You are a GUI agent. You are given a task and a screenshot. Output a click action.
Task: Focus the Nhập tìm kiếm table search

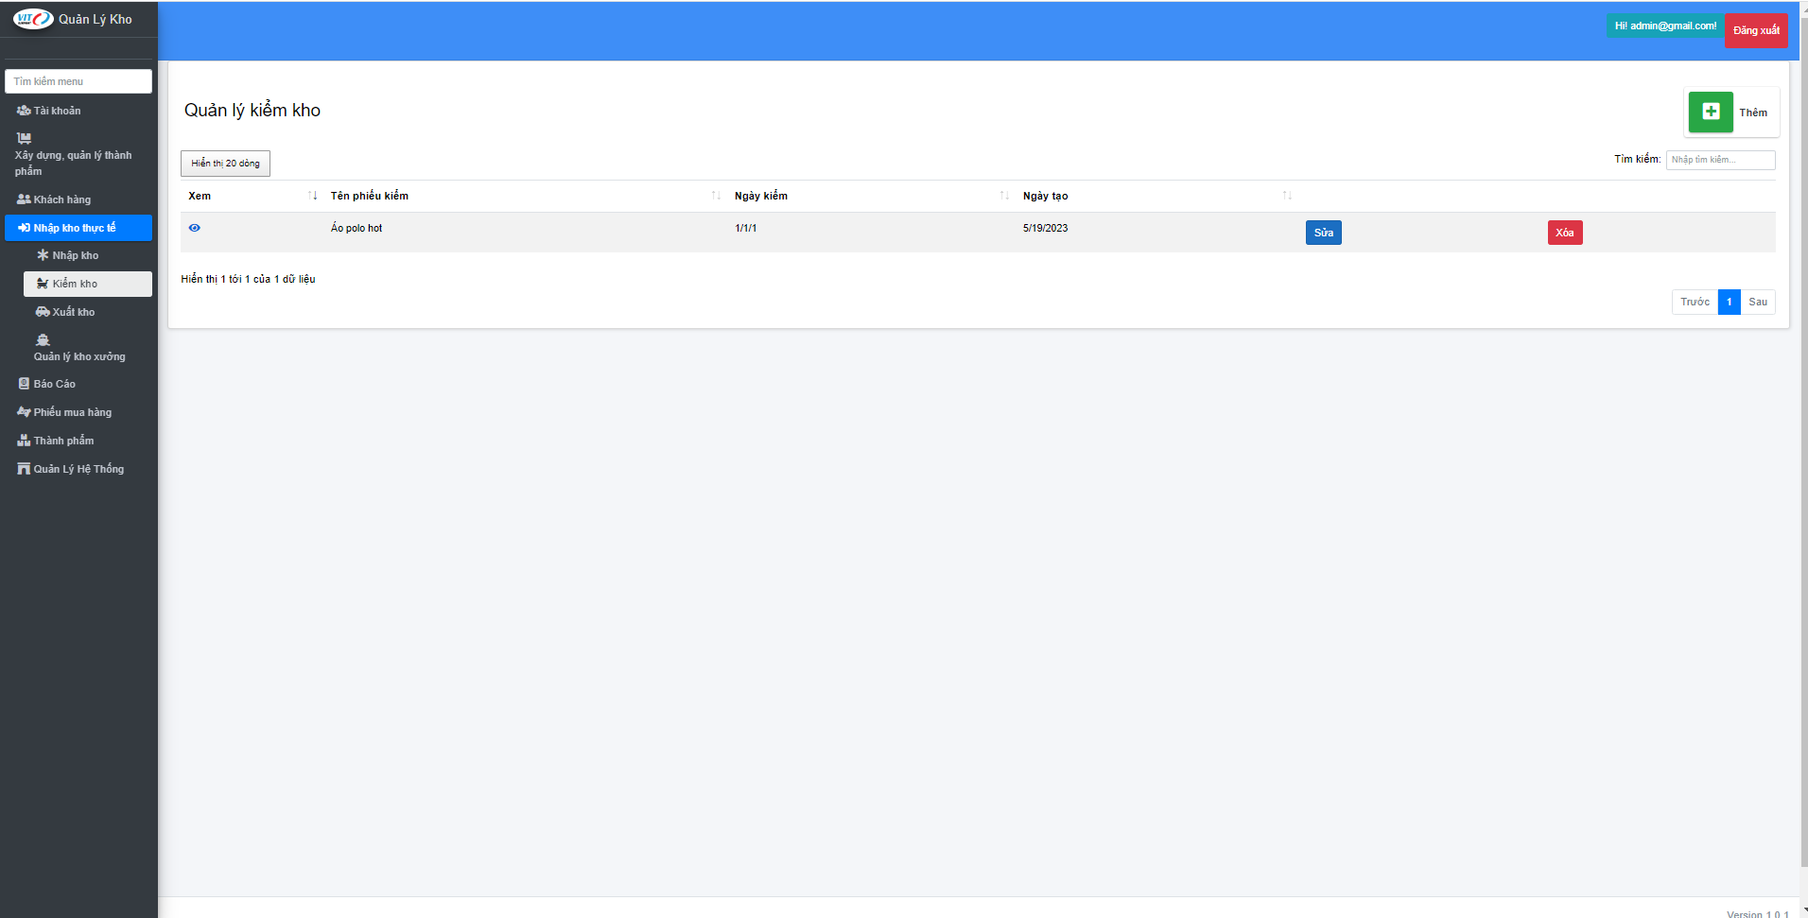[x=1721, y=160]
